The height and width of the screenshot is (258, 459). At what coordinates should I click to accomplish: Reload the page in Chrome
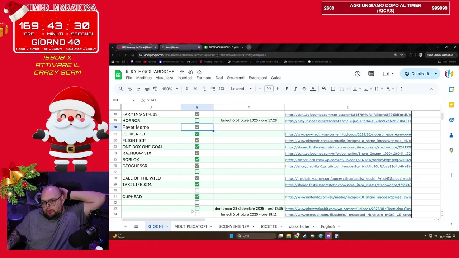pos(126,55)
